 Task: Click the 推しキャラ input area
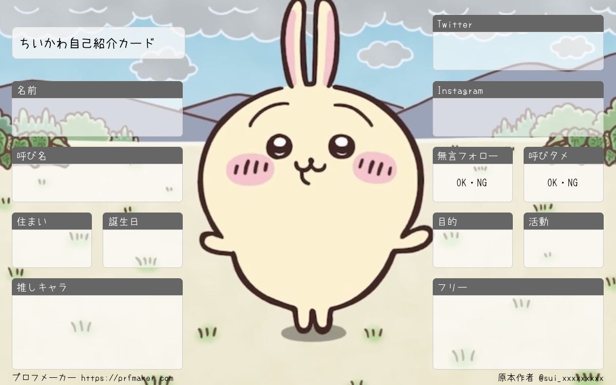coord(97,332)
